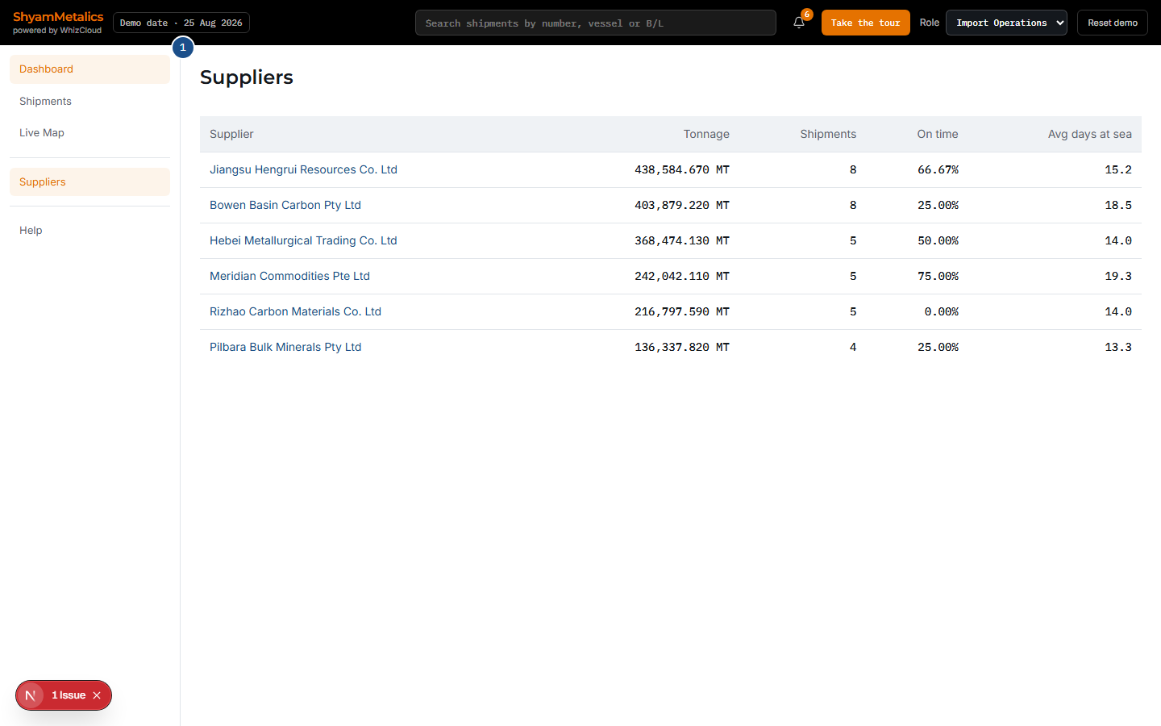Image resolution: width=1161 pixels, height=726 pixels.
Task: Open Bowen Basin Carbon Pty Ltd
Action: pyautogui.click(x=285, y=205)
